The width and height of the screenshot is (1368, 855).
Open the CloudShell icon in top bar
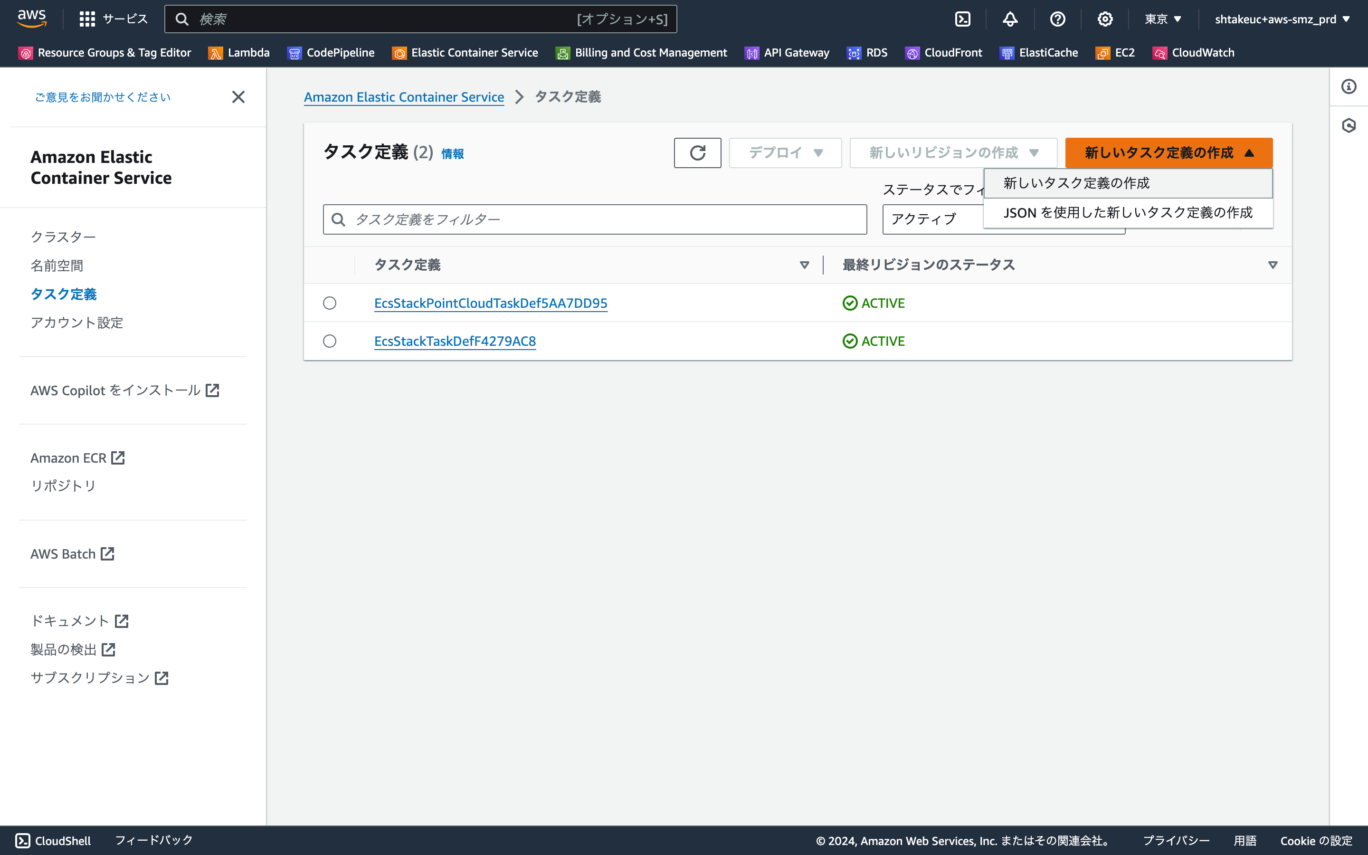(963, 19)
